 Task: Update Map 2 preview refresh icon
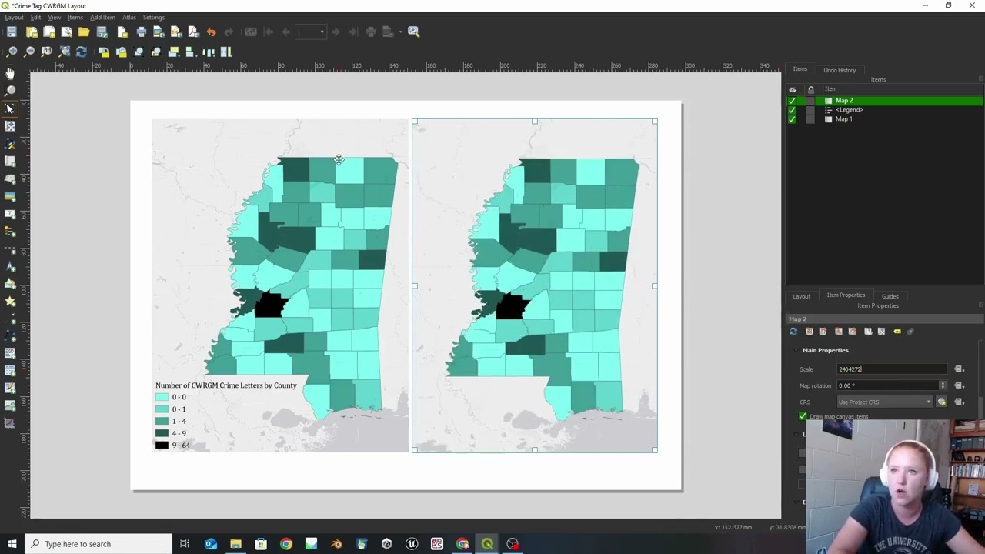[793, 332]
